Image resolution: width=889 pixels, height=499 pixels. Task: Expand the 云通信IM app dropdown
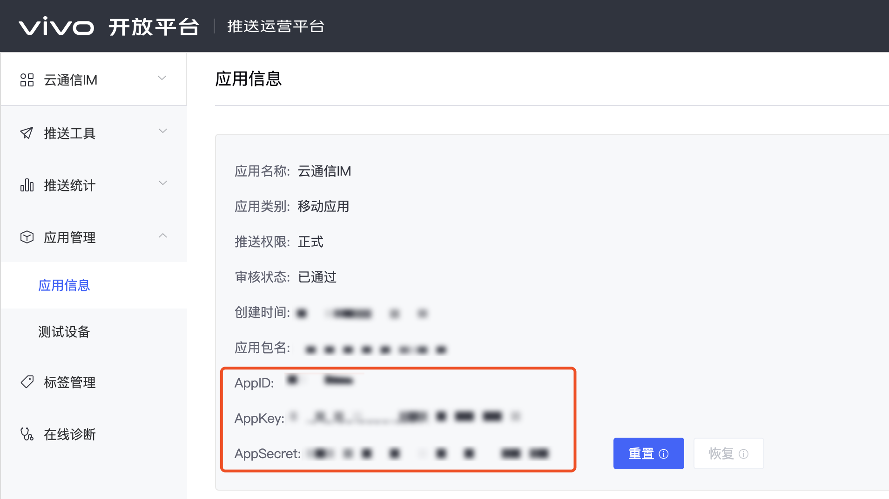click(162, 78)
